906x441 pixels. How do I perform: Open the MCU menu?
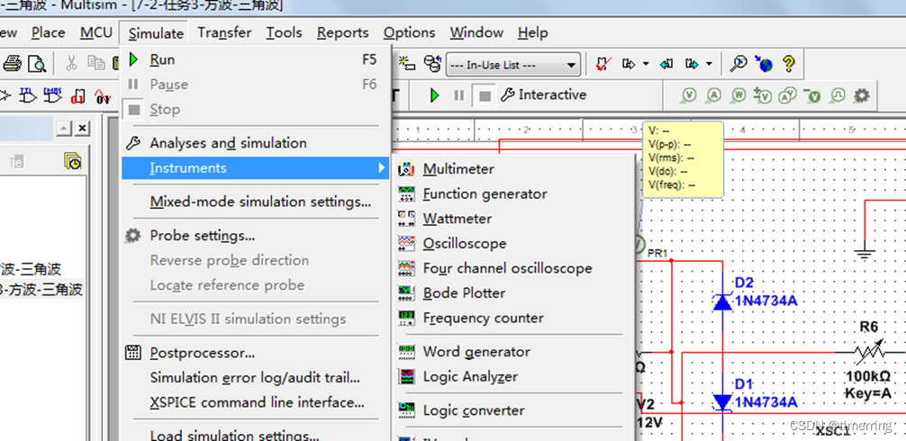(96, 32)
